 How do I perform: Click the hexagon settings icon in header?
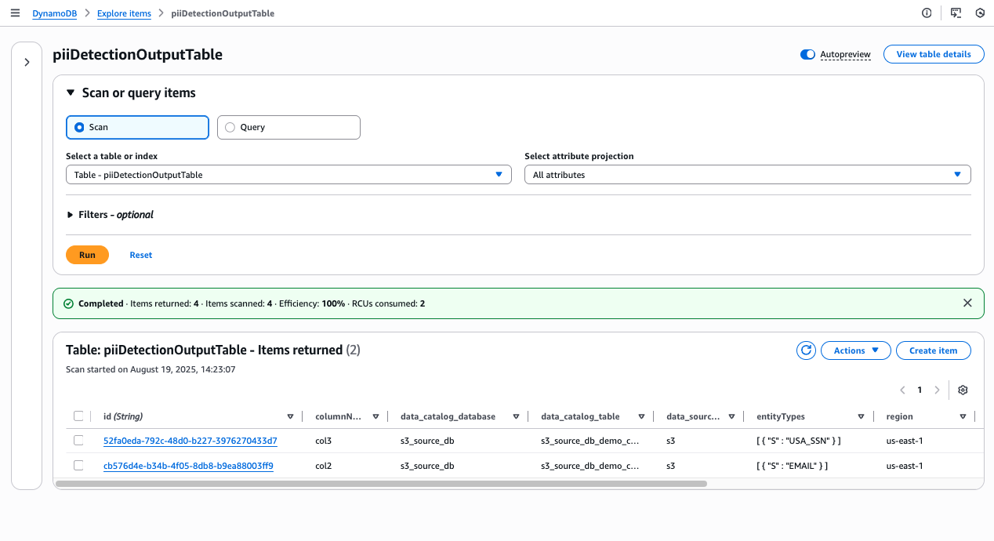tap(980, 13)
